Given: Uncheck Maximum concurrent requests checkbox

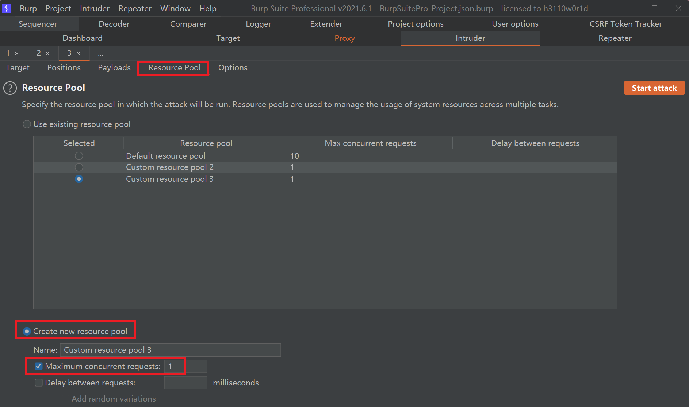Looking at the screenshot, I should (39, 366).
